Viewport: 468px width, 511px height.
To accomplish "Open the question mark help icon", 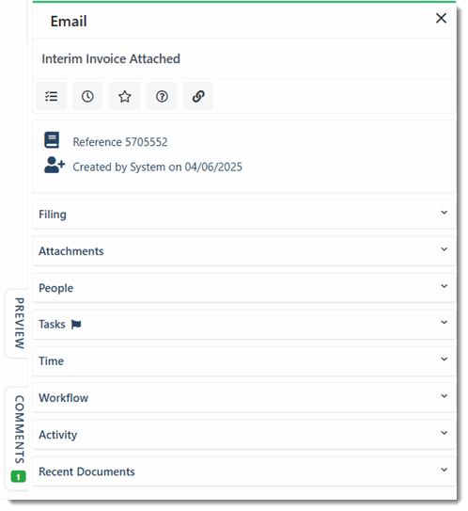I will click(x=162, y=96).
